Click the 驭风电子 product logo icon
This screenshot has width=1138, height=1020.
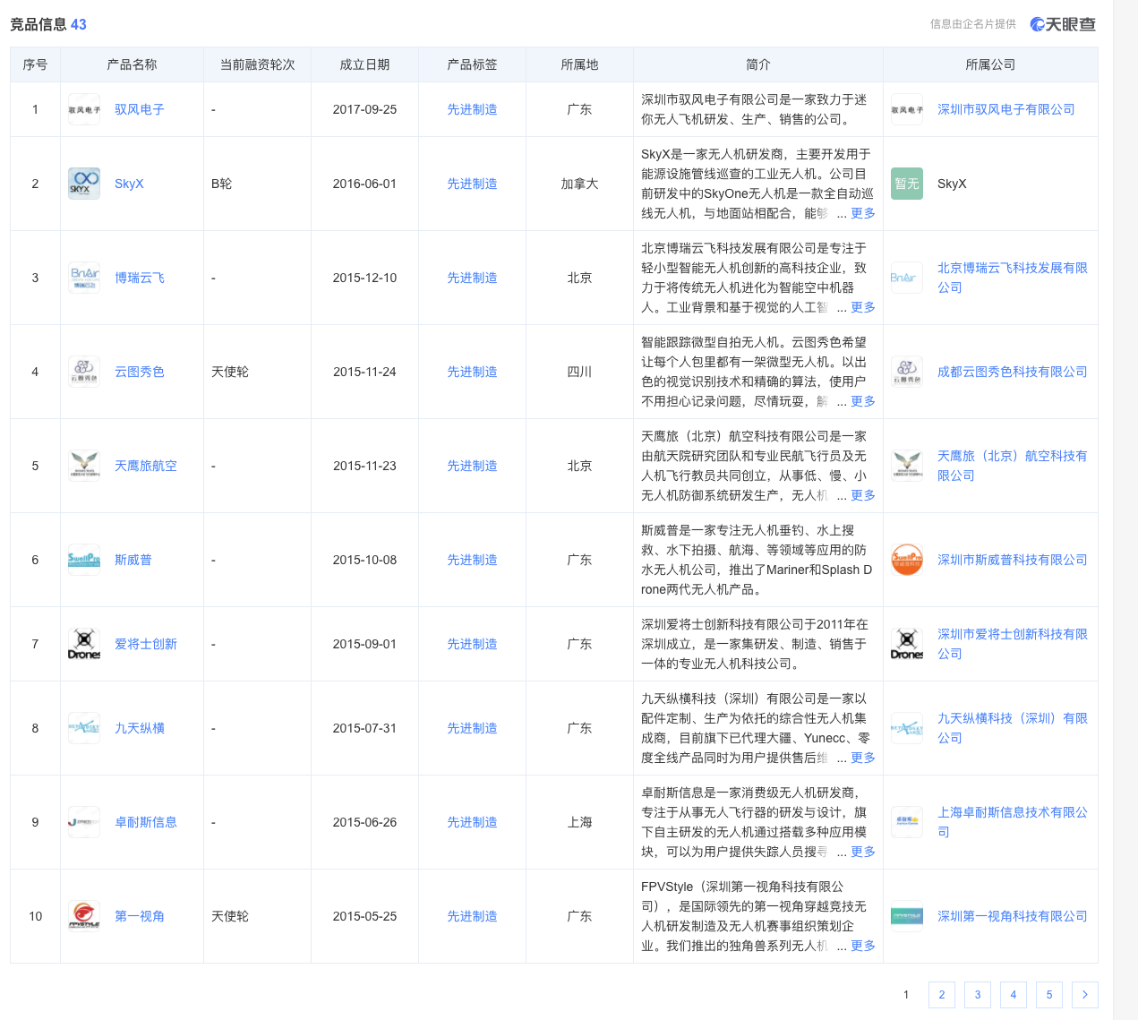click(x=84, y=109)
